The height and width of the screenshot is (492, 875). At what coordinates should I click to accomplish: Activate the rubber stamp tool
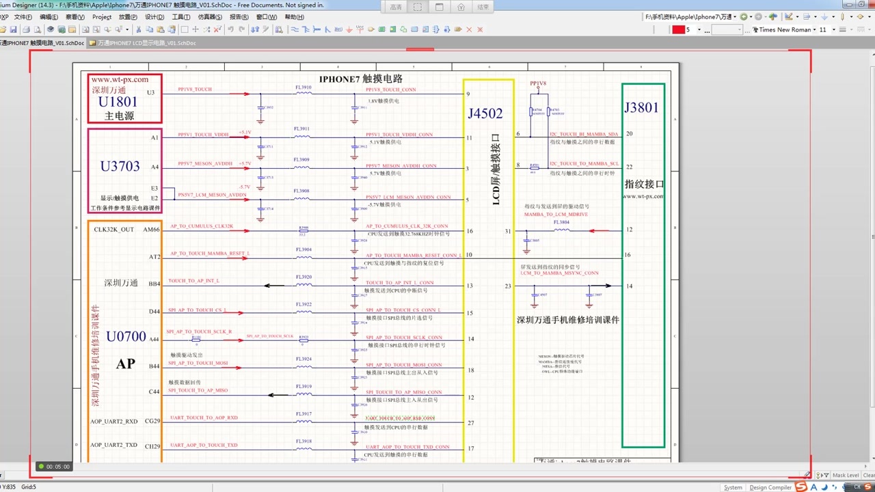tap(171, 29)
